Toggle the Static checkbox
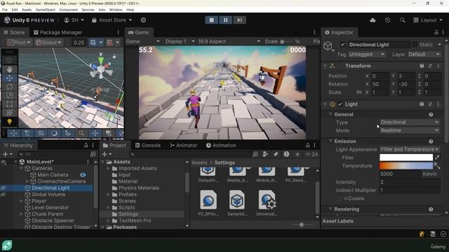The height and width of the screenshot is (252, 449). coord(415,45)
